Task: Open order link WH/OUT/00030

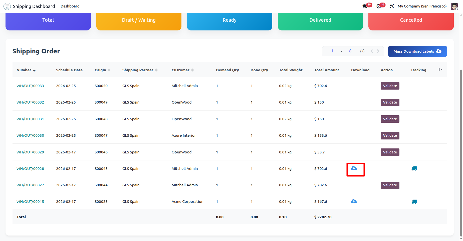Action: [30, 135]
